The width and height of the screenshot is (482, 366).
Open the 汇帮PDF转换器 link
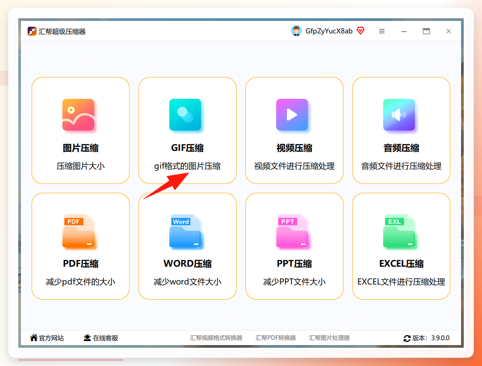pos(276,338)
